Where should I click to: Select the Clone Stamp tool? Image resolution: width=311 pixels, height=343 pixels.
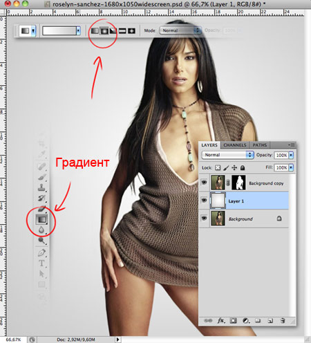click(41, 187)
